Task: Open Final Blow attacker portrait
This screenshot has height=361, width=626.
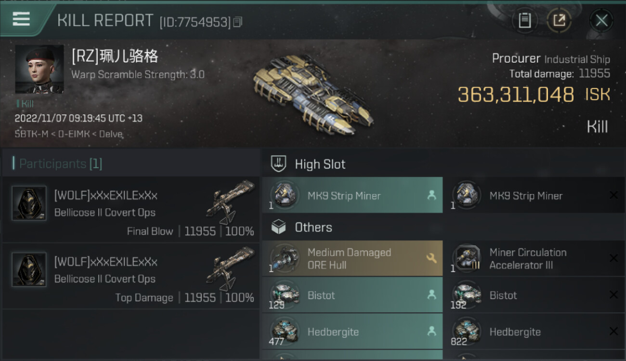Action: pos(29,203)
